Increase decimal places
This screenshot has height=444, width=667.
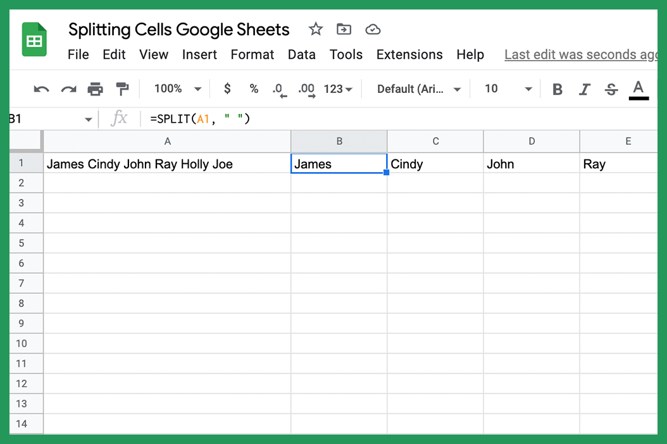point(306,89)
